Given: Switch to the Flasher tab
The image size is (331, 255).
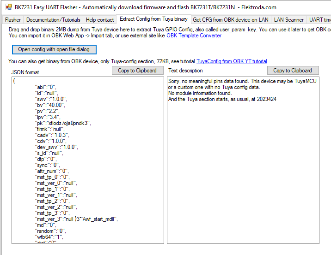Looking at the screenshot, I should tap(13, 20).
